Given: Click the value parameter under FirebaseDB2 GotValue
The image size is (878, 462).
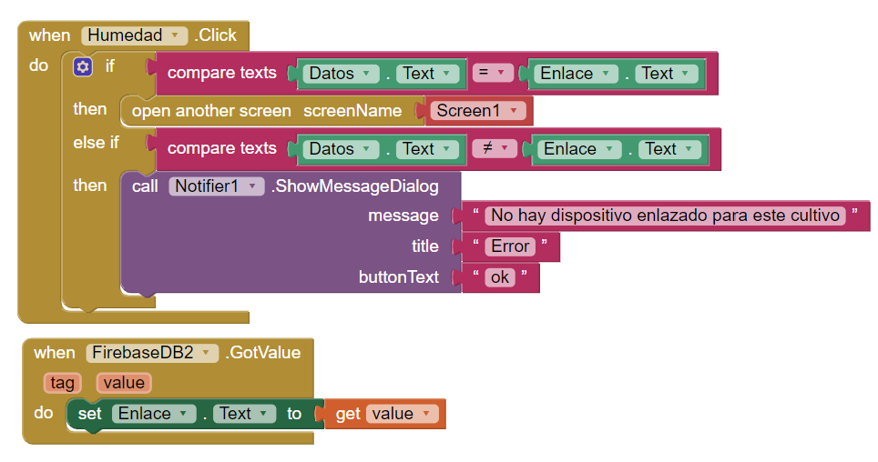Looking at the screenshot, I should pos(123,383).
